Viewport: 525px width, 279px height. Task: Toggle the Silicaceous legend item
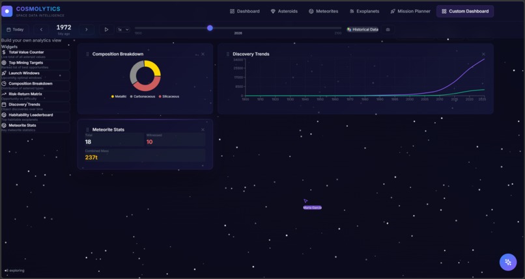[x=169, y=96]
